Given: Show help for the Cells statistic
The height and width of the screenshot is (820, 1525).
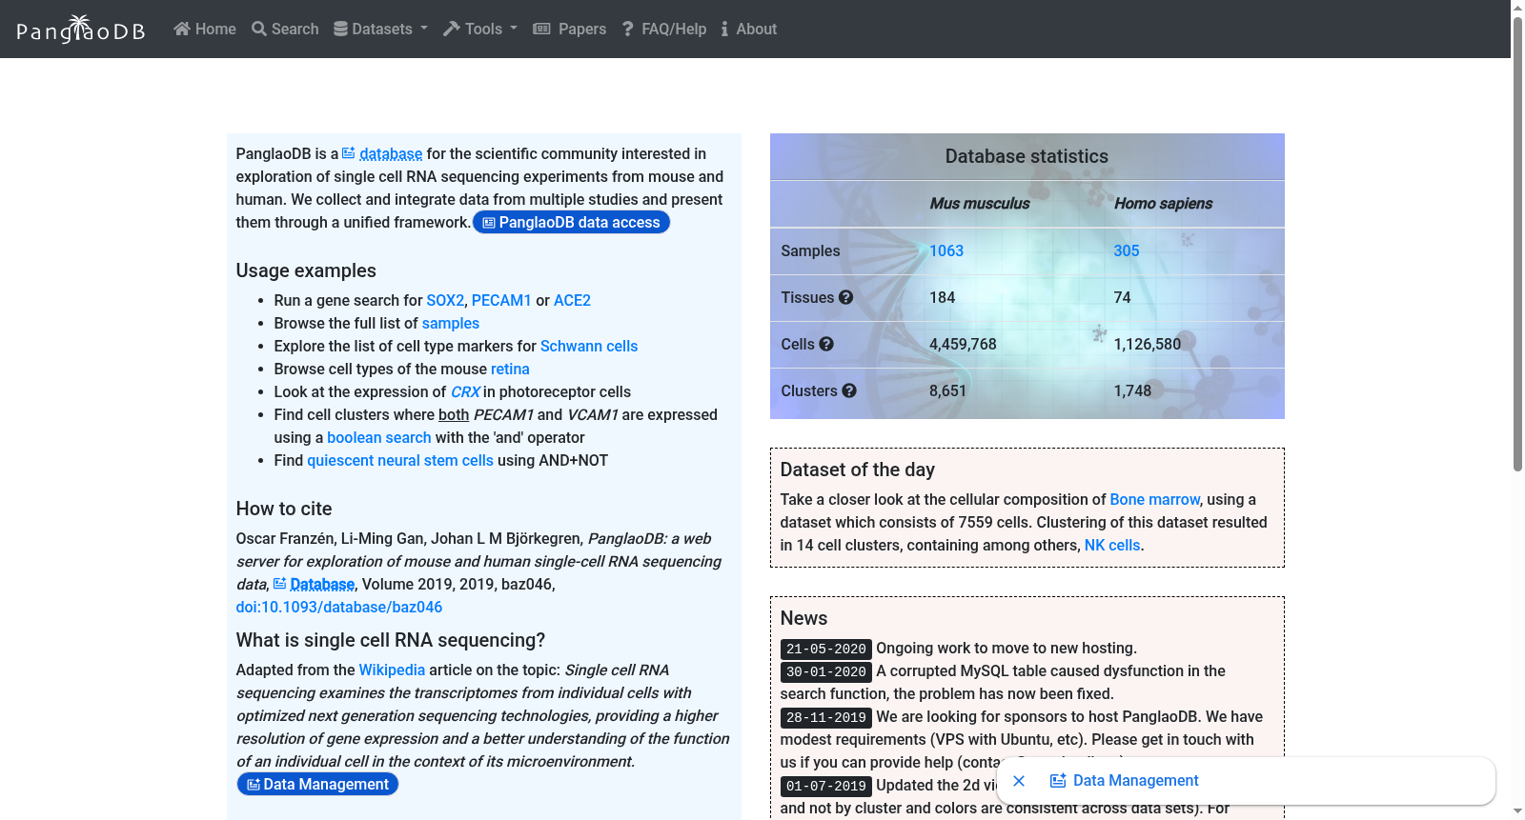Looking at the screenshot, I should [x=826, y=344].
